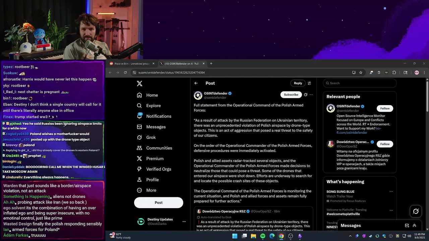Click the back arrow beside Post heading
Viewport: 429px width, 241px height.
click(x=196, y=83)
